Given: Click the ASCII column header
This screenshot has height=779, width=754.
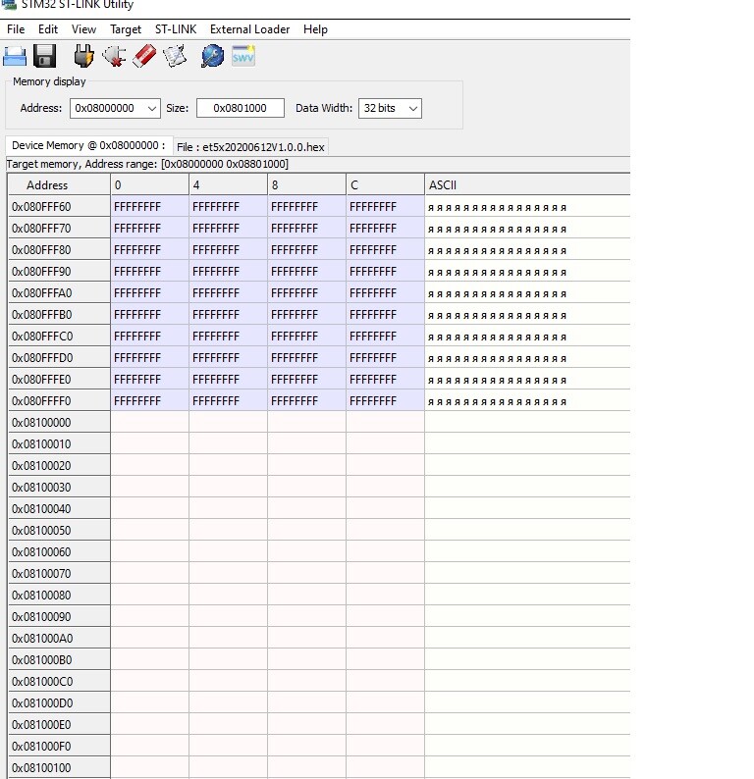Looking at the screenshot, I should [527, 184].
